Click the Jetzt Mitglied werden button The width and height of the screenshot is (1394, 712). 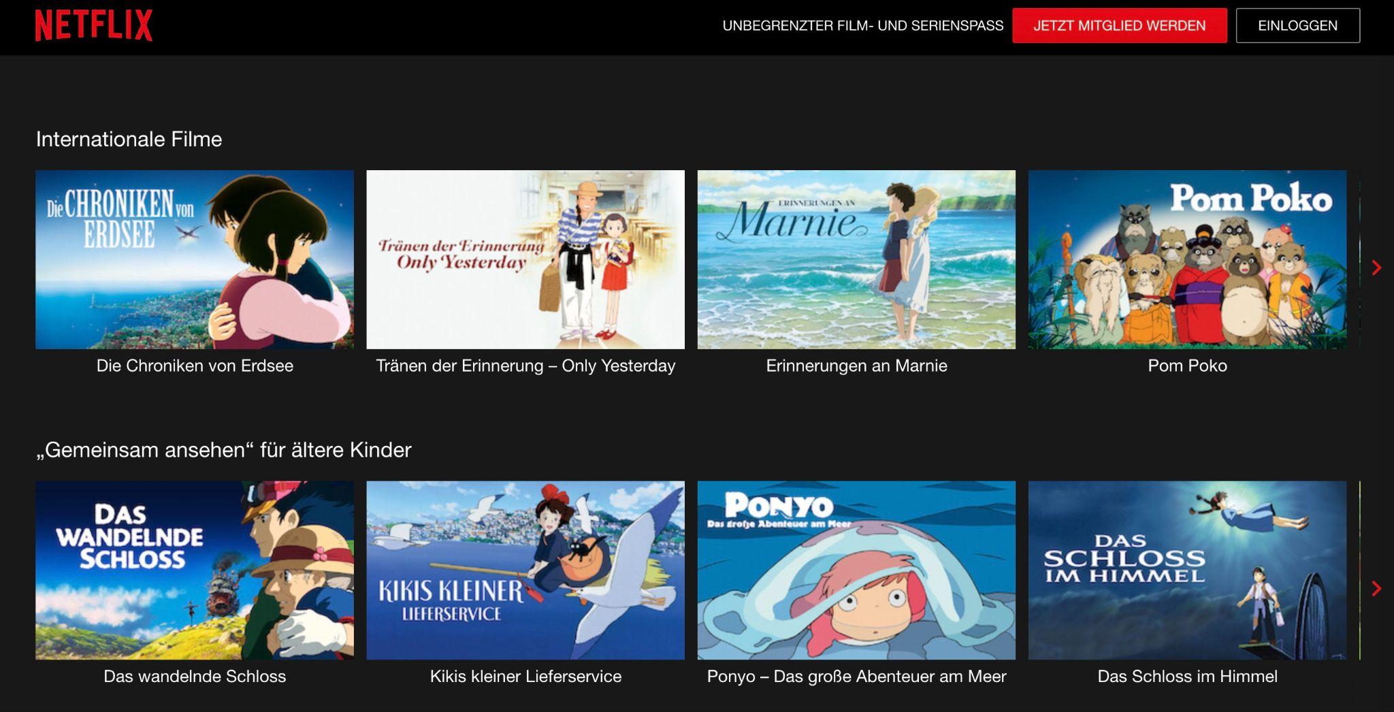(x=1119, y=26)
